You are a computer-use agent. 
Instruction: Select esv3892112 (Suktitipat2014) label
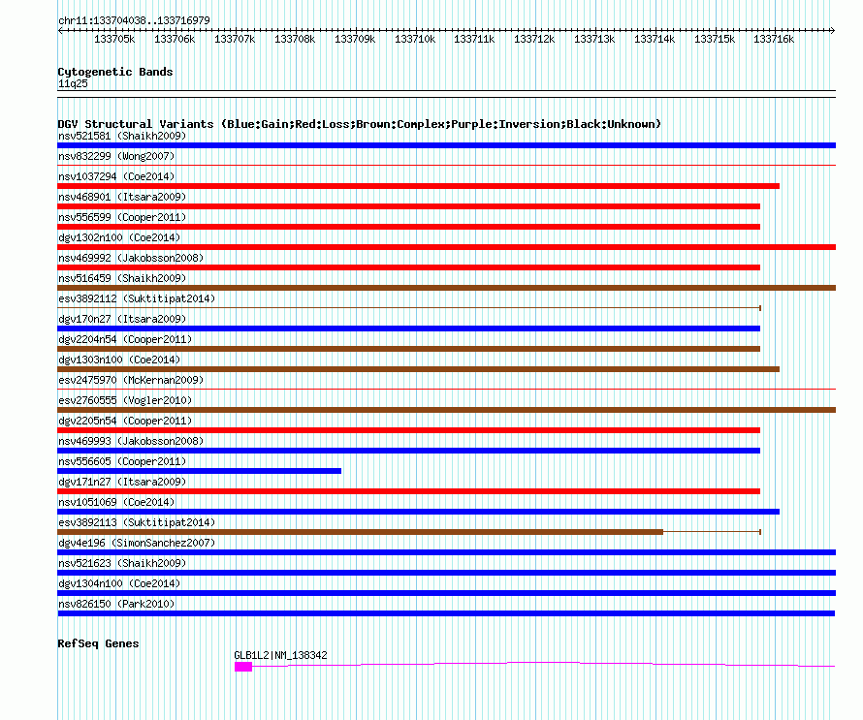pos(137,298)
